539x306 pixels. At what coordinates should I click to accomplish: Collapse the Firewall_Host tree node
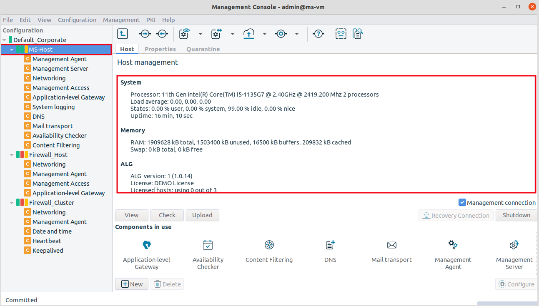tap(12, 154)
